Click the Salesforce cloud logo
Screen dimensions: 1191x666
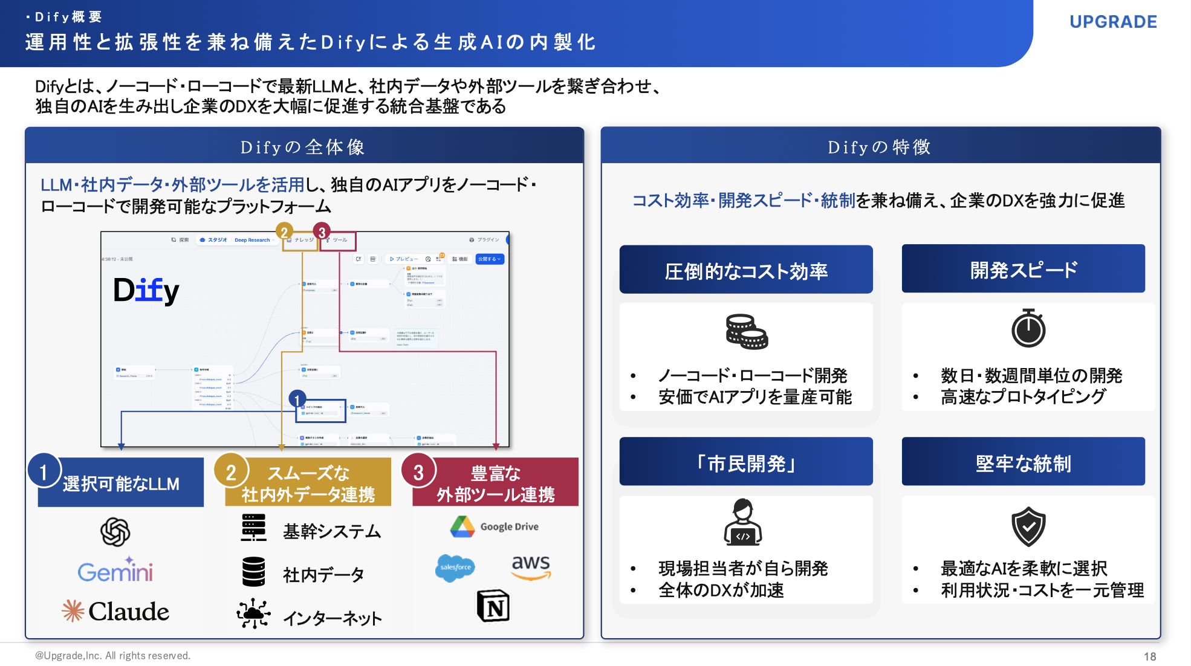click(x=455, y=567)
